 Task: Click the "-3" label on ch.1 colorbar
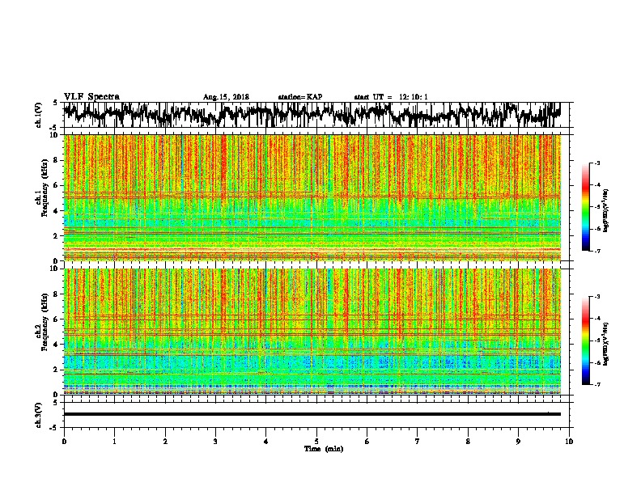(596, 163)
